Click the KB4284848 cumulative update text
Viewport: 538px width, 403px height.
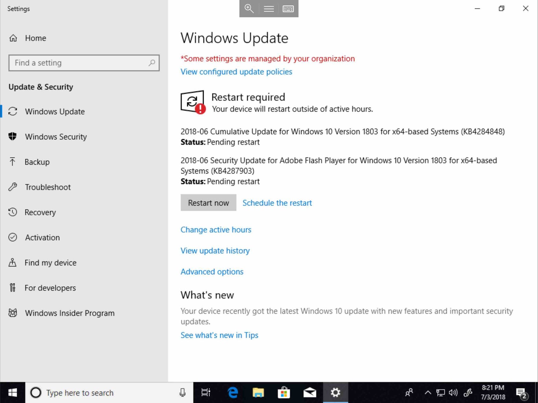(x=342, y=132)
